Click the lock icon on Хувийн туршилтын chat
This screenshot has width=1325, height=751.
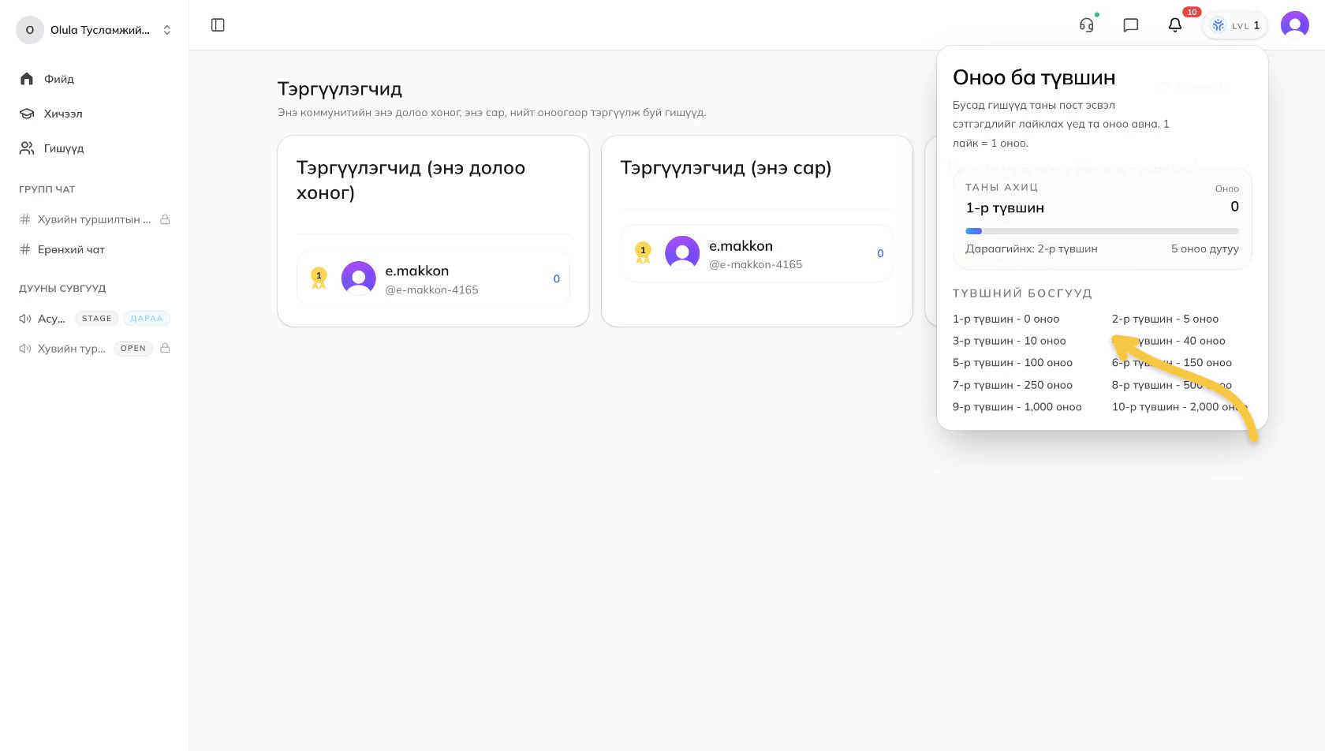click(165, 219)
